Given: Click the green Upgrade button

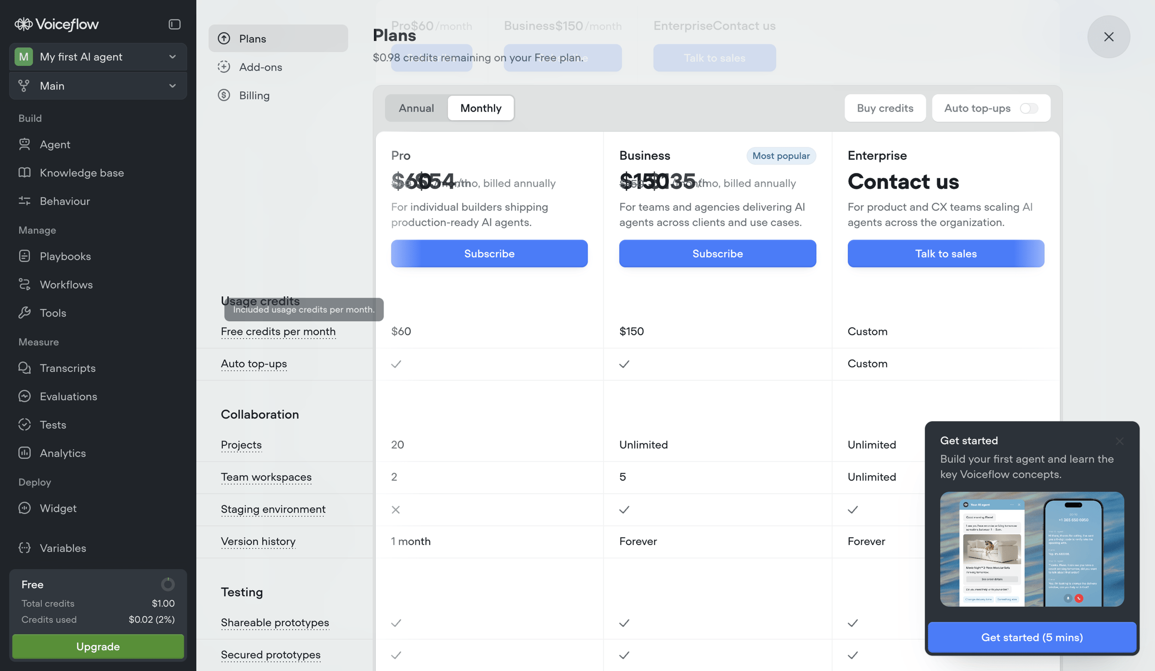Looking at the screenshot, I should (x=98, y=646).
